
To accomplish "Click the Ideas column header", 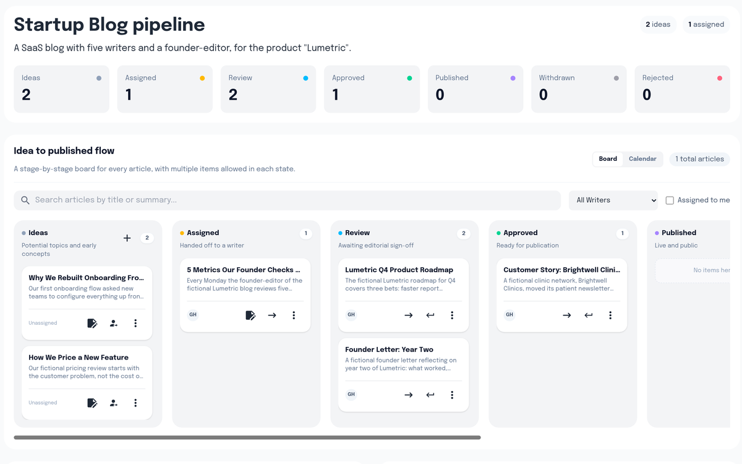I will [38, 233].
